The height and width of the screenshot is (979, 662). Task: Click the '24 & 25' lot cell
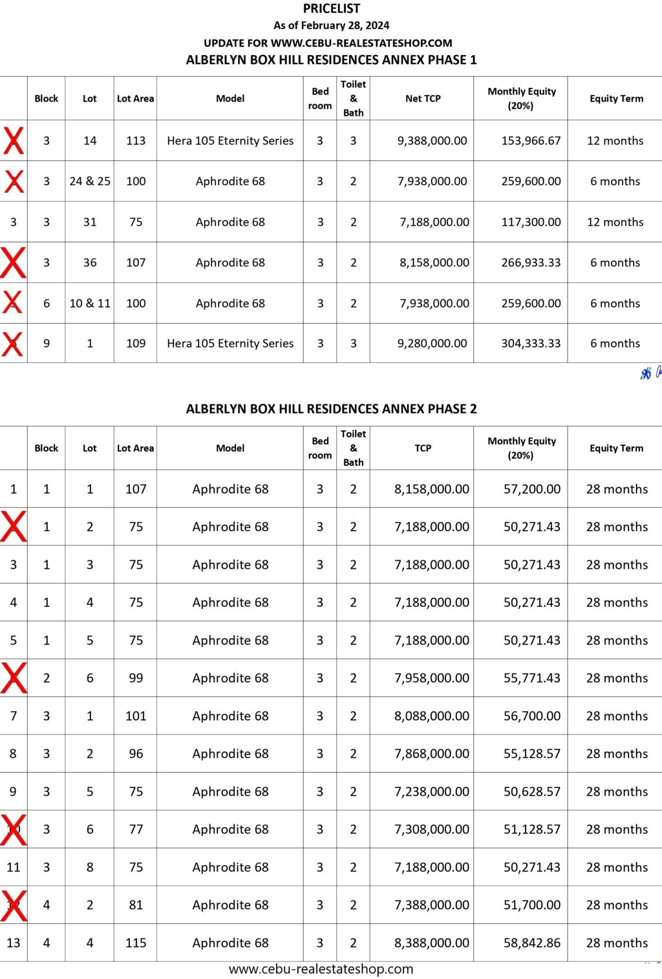(90, 181)
